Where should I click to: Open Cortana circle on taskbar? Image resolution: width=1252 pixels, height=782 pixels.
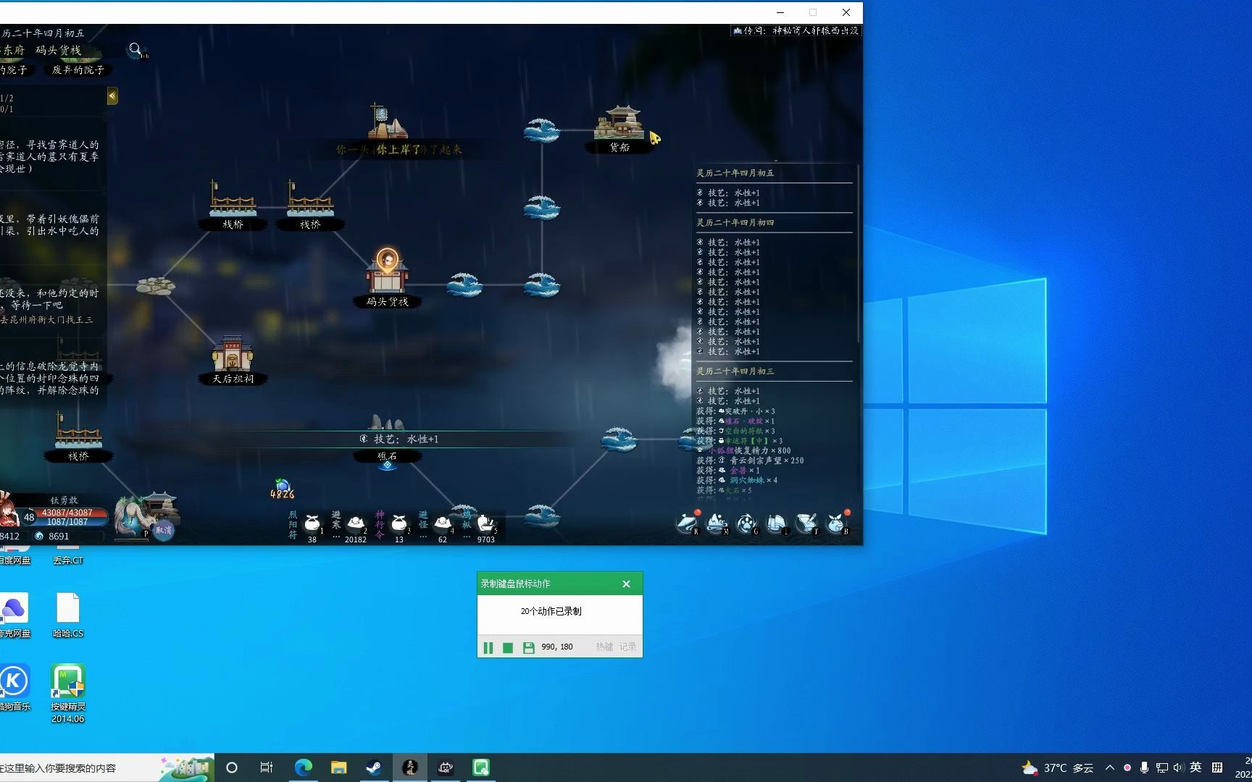tap(232, 768)
